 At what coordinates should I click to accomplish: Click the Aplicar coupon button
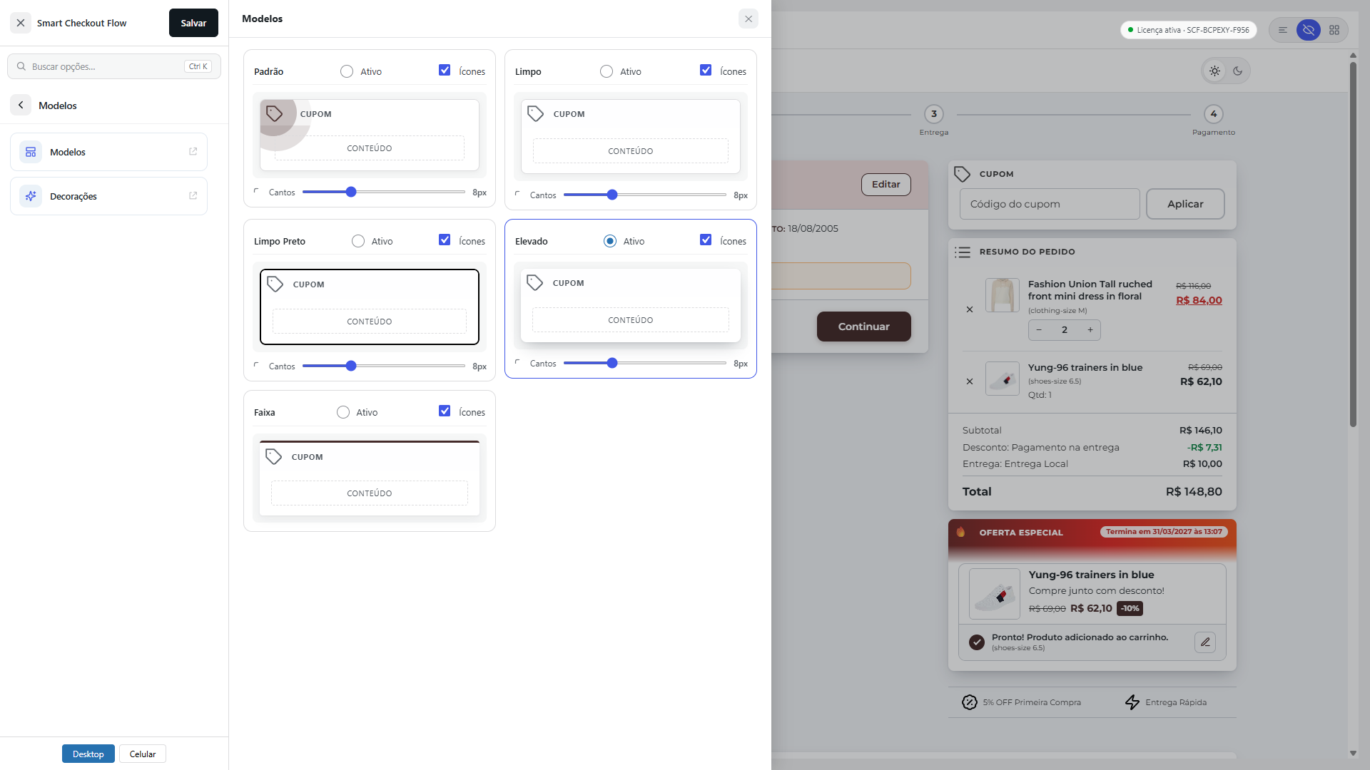coord(1185,204)
